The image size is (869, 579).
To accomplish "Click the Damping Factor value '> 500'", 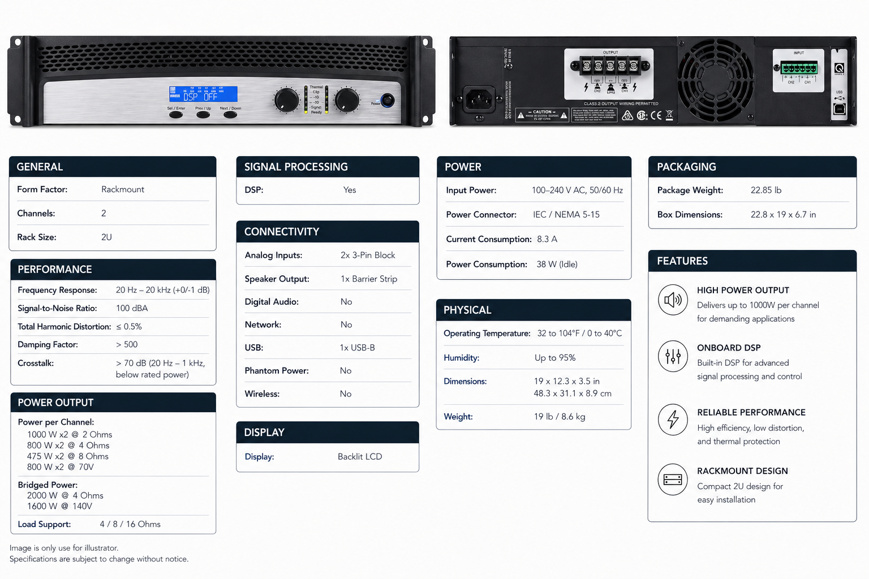I will coord(127,344).
